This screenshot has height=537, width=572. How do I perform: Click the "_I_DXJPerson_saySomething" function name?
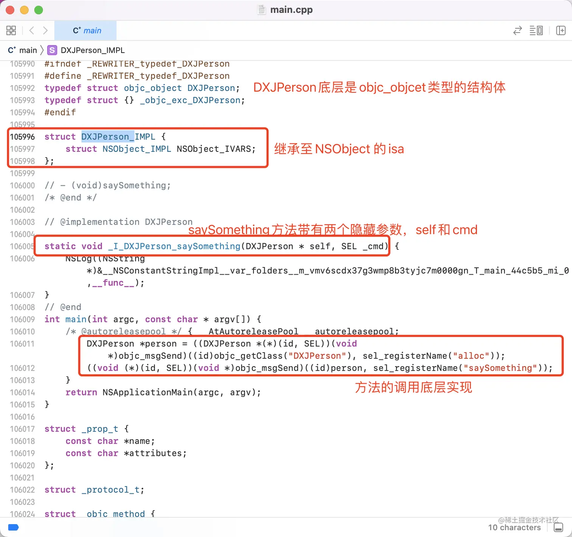tap(174, 246)
